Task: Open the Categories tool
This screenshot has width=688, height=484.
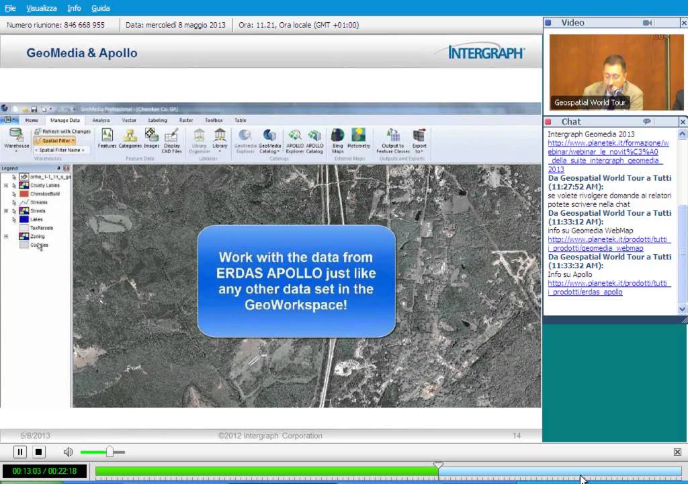Action: [x=130, y=138]
